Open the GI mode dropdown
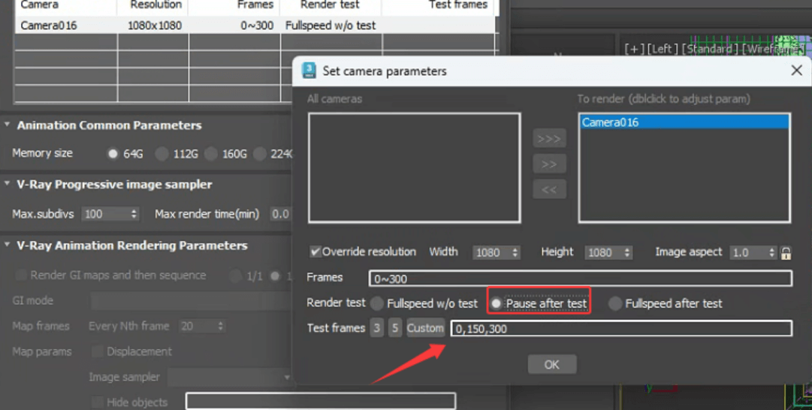812x410 pixels. click(192, 301)
